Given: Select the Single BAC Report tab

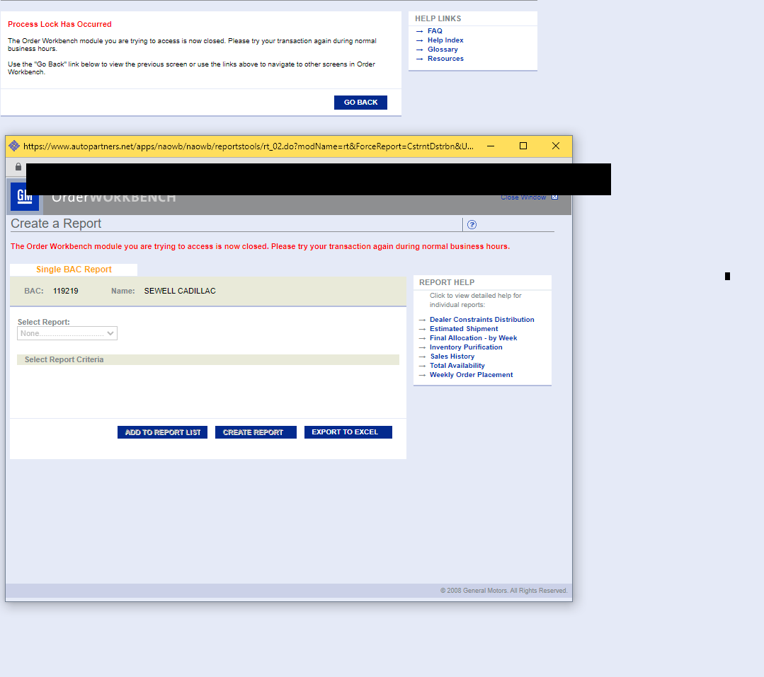Looking at the screenshot, I should (74, 270).
